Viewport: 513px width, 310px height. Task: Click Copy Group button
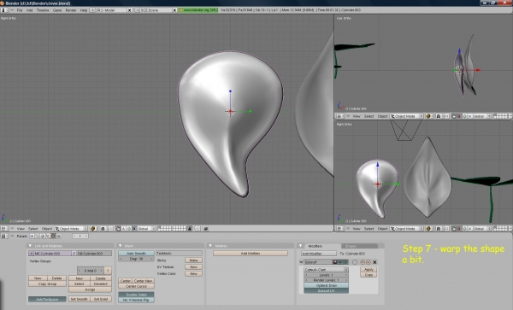click(x=47, y=284)
